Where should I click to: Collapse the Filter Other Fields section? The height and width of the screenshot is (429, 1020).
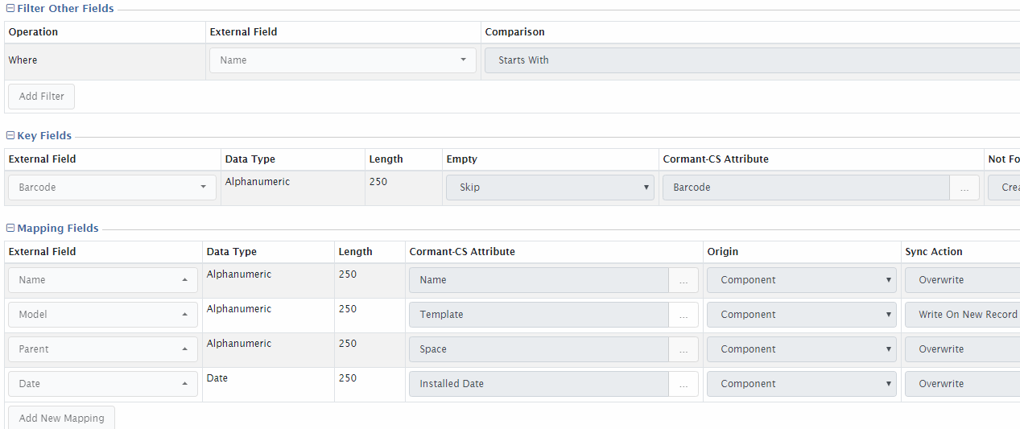(x=10, y=9)
